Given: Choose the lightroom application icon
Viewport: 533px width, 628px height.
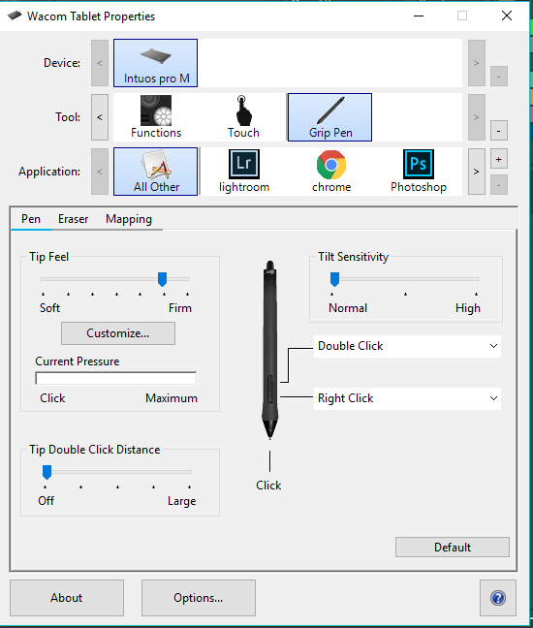Looking at the screenshot, I should (x=244, y=172).
